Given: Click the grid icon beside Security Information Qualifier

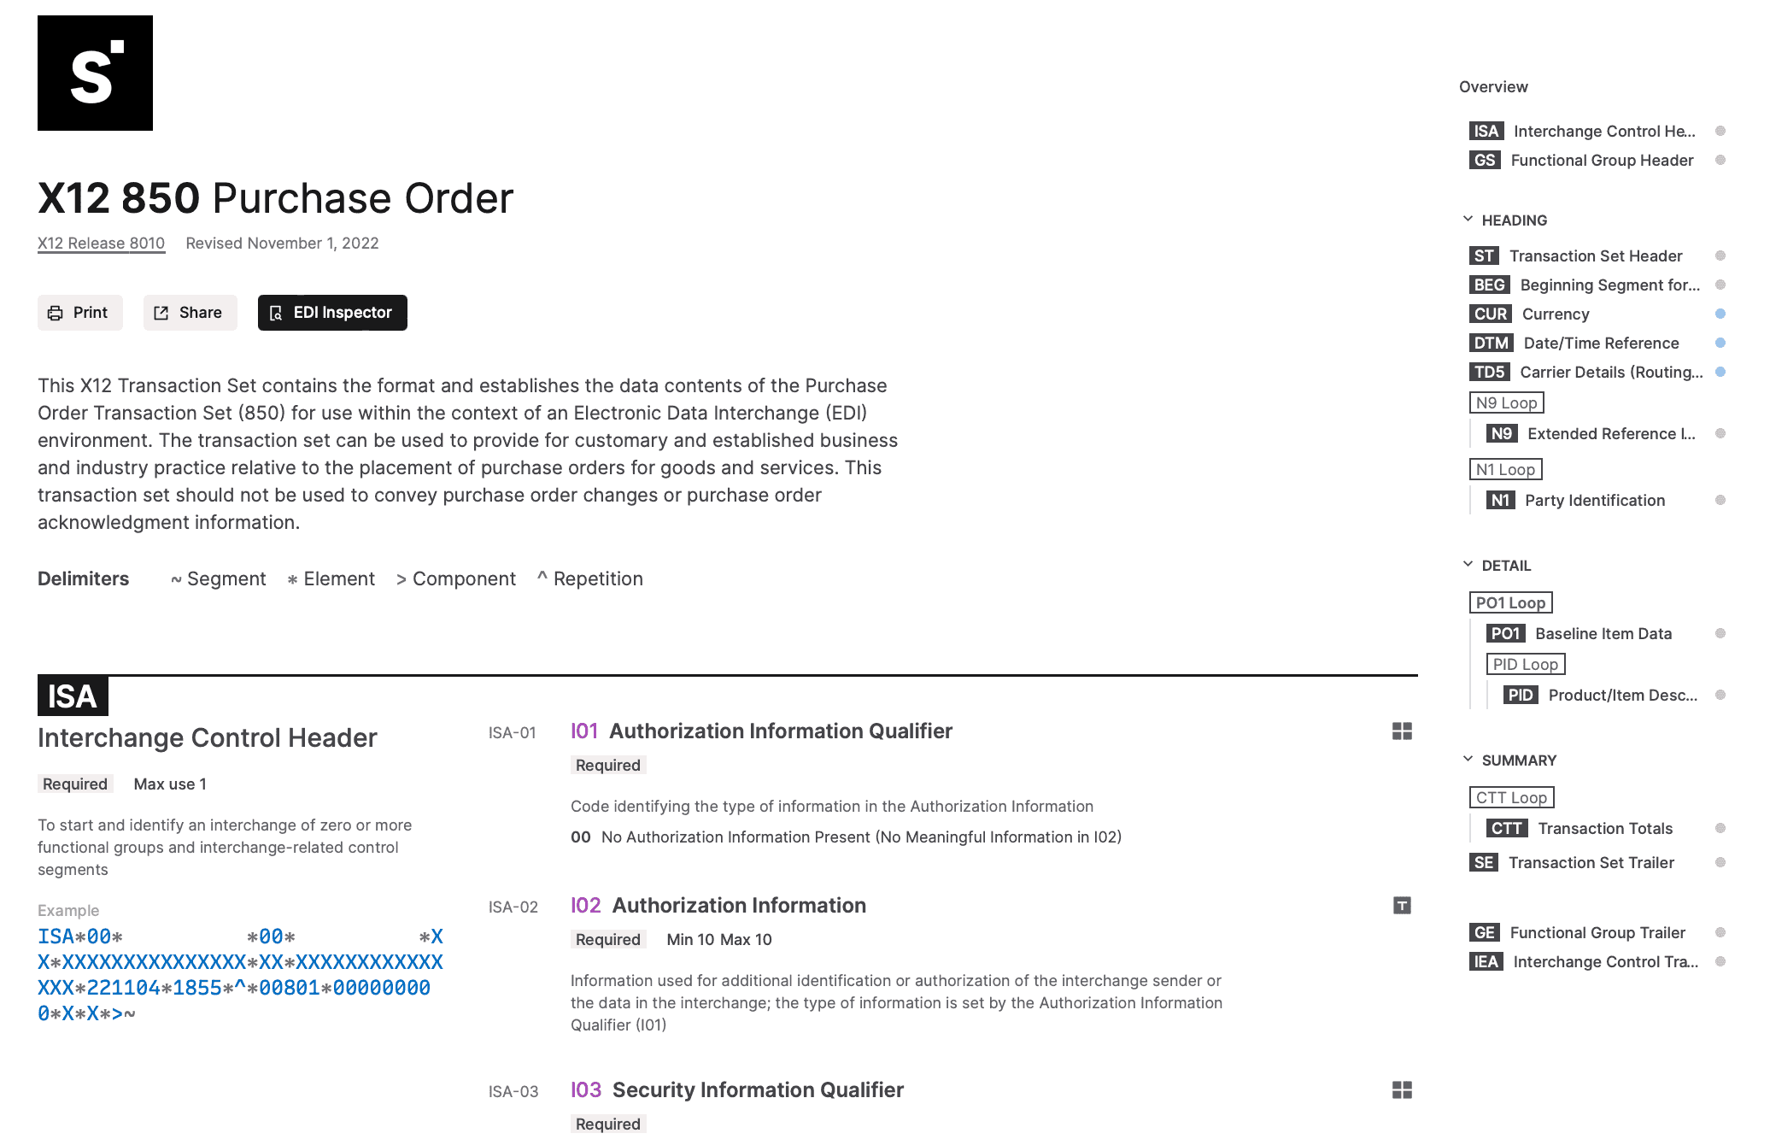Looking at the screenshot, I should click(x=1402, y=1090).
